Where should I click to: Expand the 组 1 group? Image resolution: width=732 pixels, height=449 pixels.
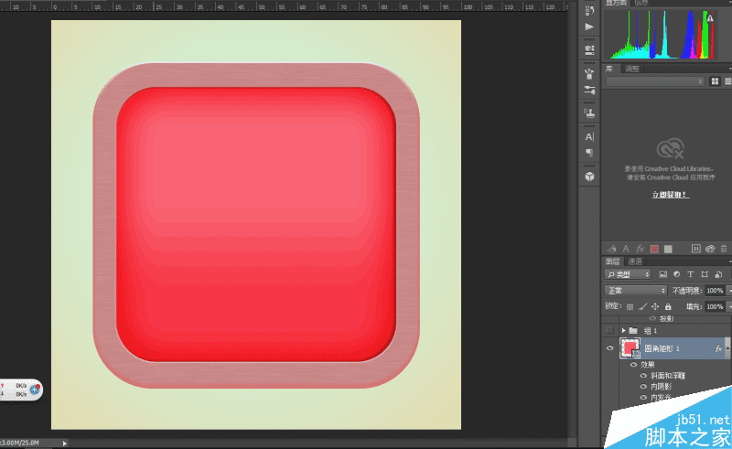tap(623, 330)
